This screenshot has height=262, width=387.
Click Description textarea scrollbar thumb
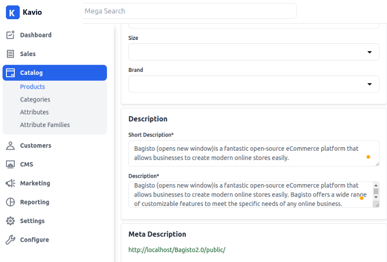[x=376, y=191]
